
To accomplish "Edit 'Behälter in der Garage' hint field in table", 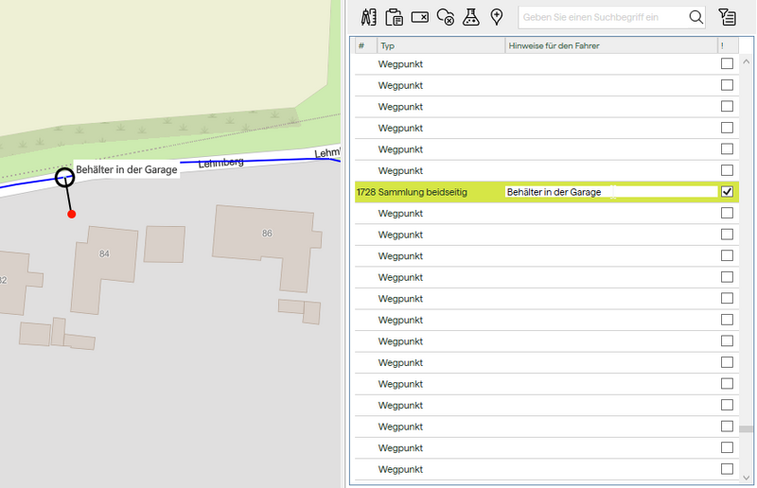I will tap(610, 192).
